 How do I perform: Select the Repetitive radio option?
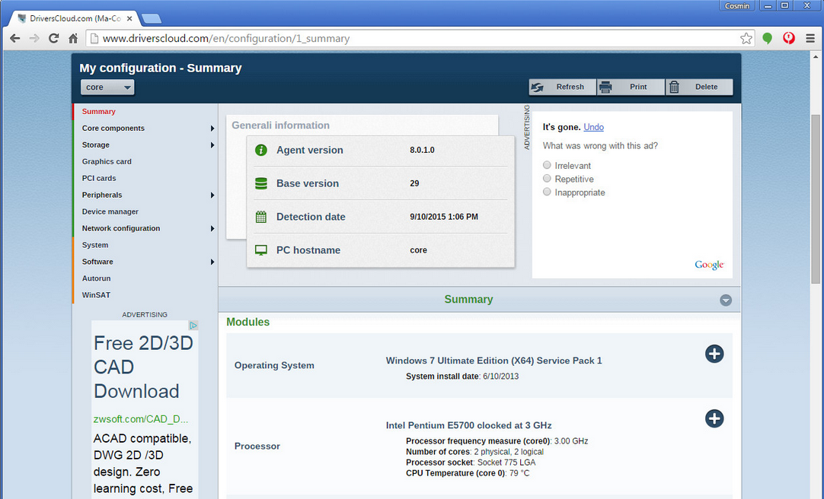547,179
